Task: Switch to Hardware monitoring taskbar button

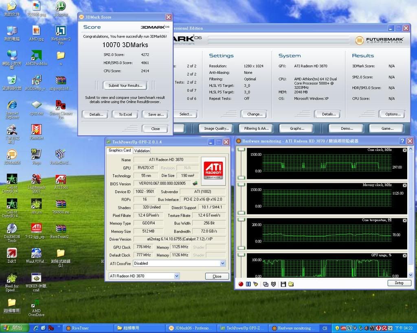Action: pyautogui.click(x=294, y=328)
